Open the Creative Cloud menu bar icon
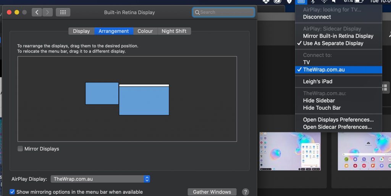 coord(278,1)
